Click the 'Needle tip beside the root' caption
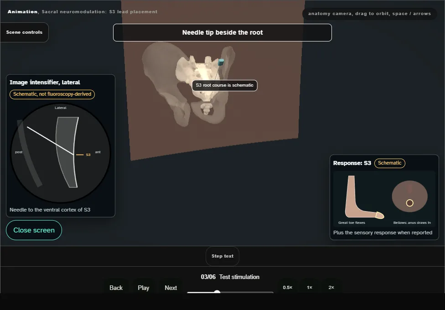This screenshot has height=310, width=445. click(222, 33)
